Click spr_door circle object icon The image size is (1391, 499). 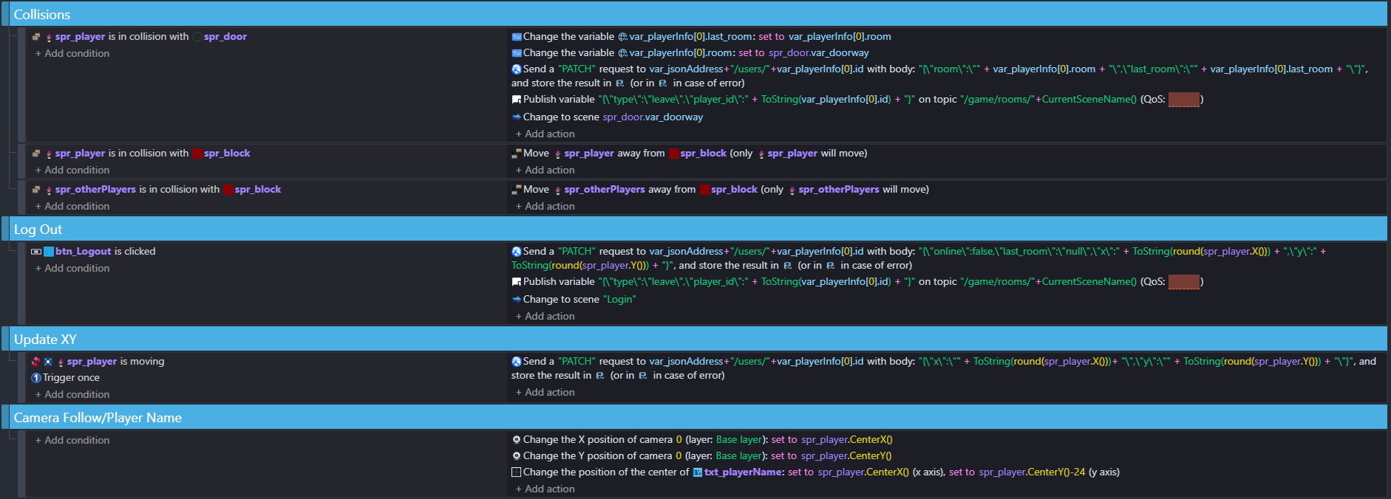tap(197, 37)
